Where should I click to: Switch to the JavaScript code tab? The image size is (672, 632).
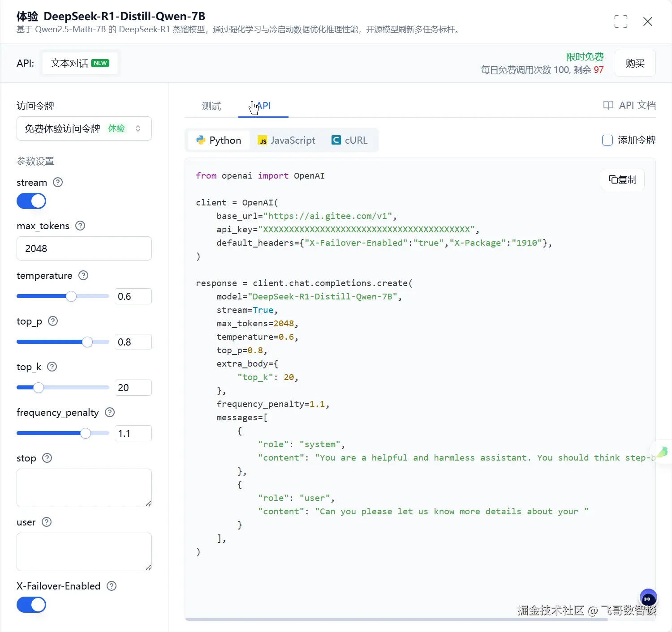point(287,140)
